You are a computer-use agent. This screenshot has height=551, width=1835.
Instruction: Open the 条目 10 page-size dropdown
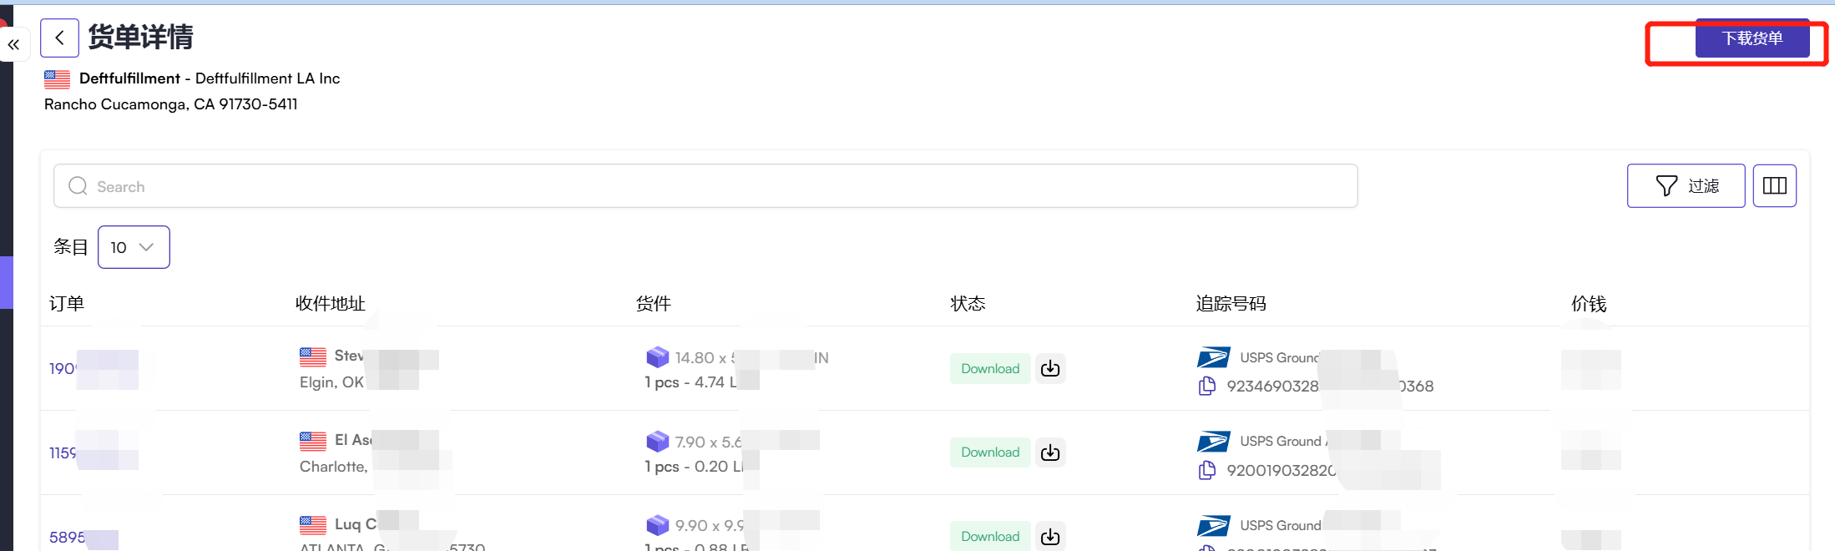coord(134,247)
